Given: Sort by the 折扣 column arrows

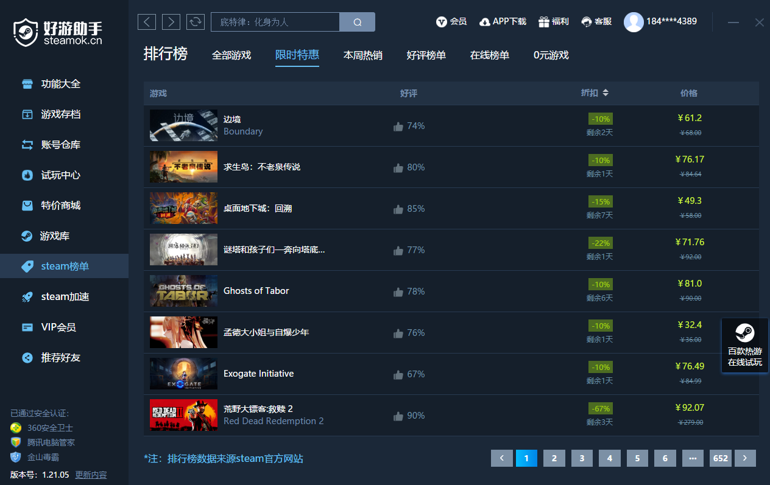Looking at the screenshot, I should click(606, 93).
